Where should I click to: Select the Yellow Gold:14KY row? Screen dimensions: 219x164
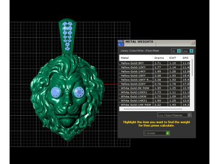pos(155,72)
